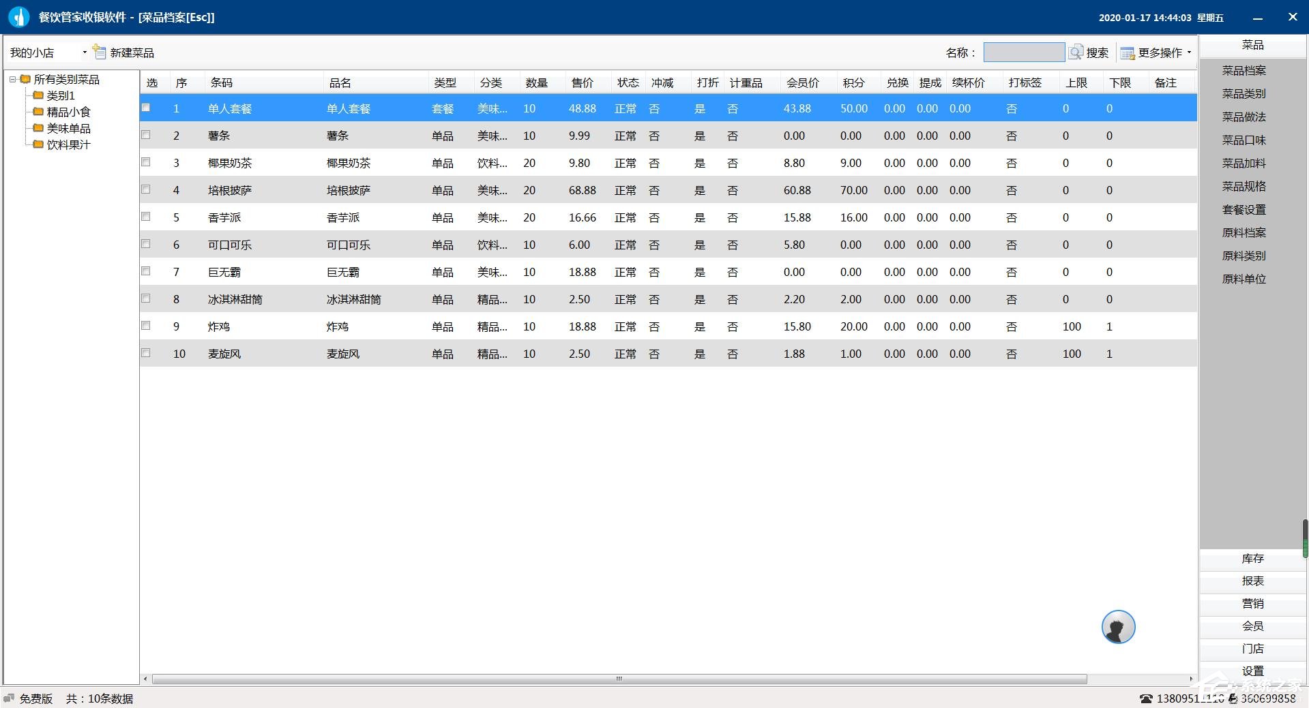The image size is (1309, 708).
Task: Click the app logo icon in title bar
Action: click(x=19, y=17)
